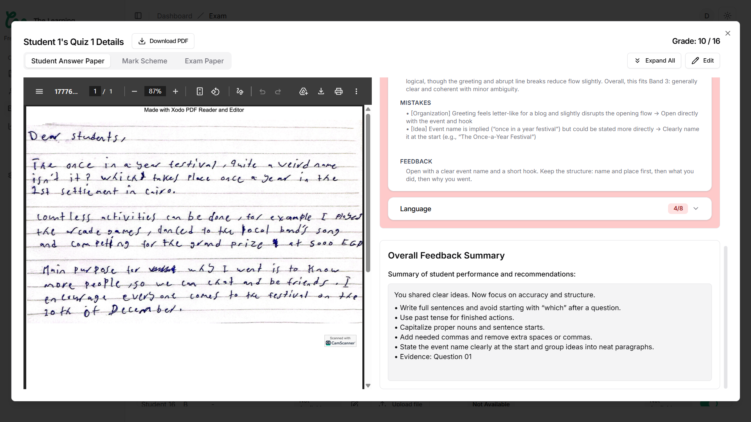
Task: Open the PDF viewer more actions menu
Action: 356,92
